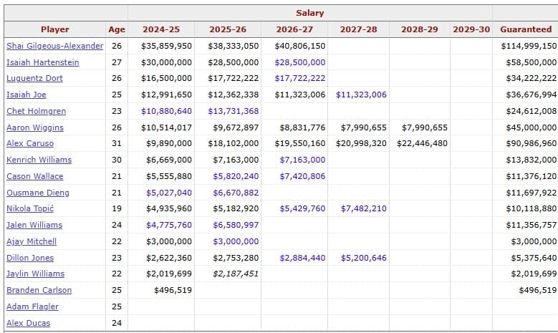Viewport: 558px width, 333px height.
Task: Click the Jaylin Williams link
Action: coord(35,274)
